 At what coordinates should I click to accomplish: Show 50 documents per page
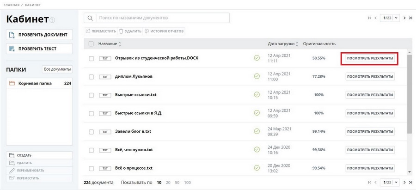tap(177, 183)
